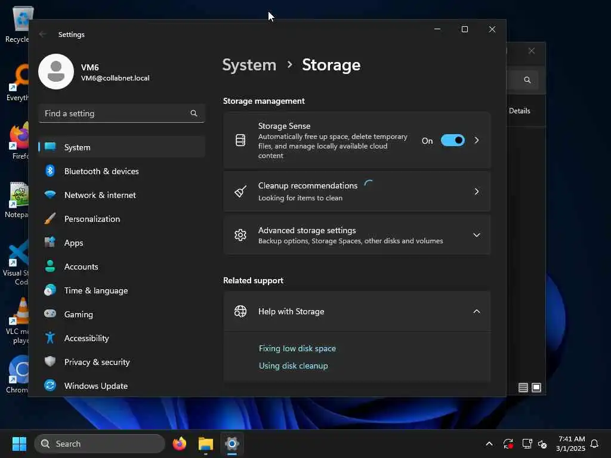Image resolution: width=611 pixels, height=458 pixels.
Task: Show hidden system tray icons
Action: (489, 444)
